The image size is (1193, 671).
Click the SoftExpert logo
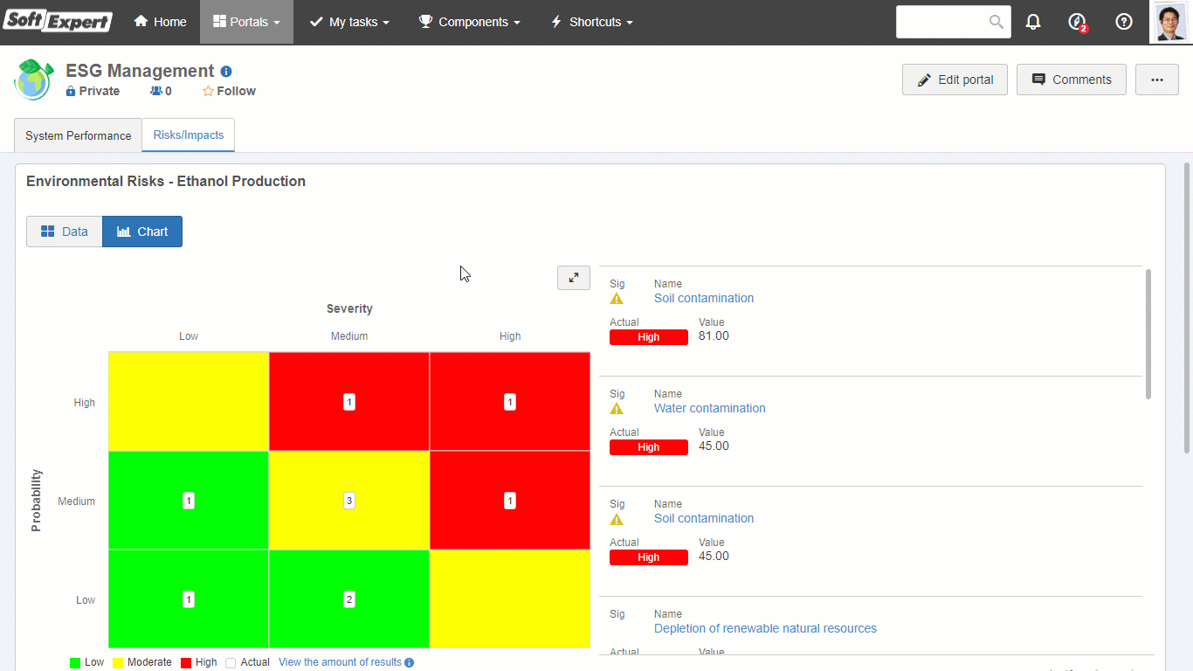[x=58, y=21]
